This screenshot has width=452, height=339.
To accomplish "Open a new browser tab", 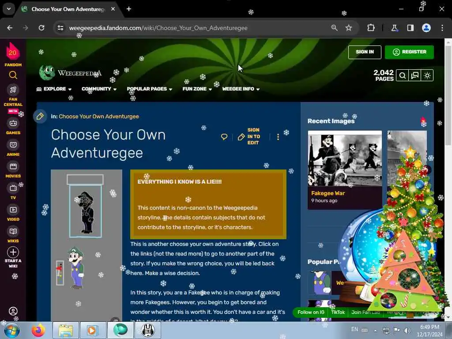I will click(x=129, y=9).
